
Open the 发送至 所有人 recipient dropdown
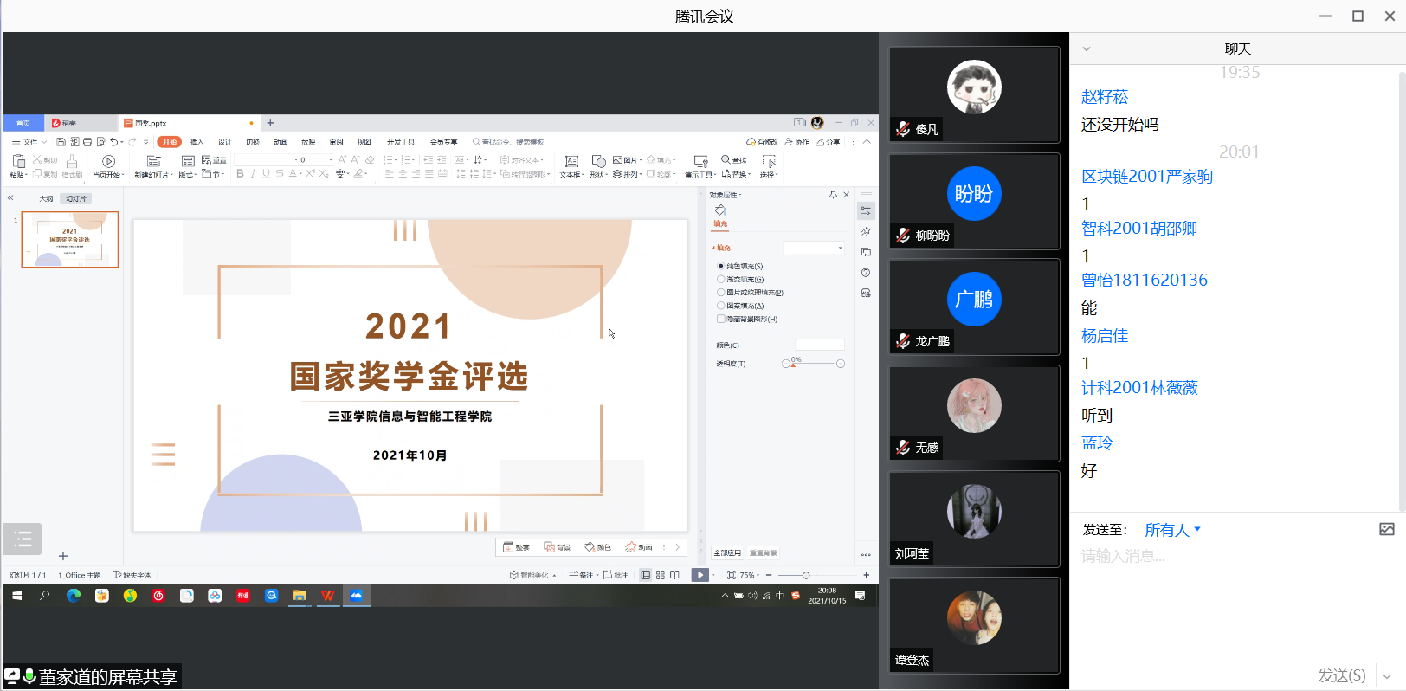(x=1172, y=530)
